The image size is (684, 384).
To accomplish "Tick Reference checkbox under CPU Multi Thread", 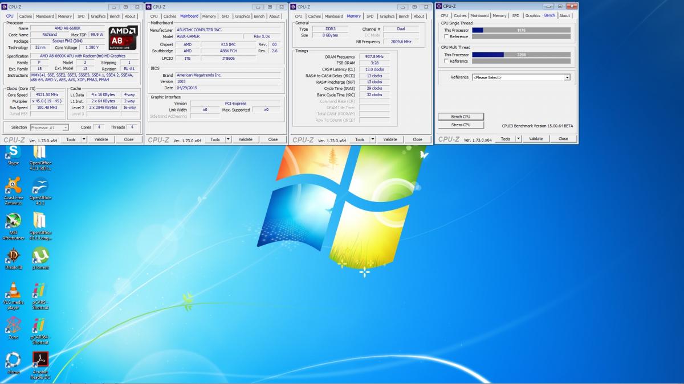I will point(446,61).
